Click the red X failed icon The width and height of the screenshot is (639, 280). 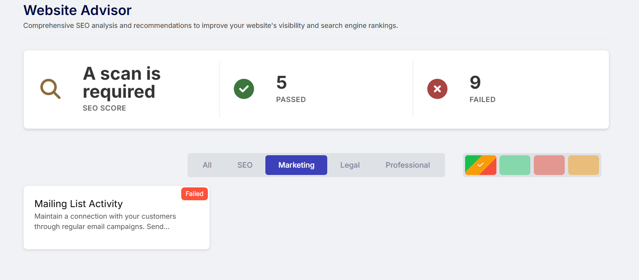point(437,89)
